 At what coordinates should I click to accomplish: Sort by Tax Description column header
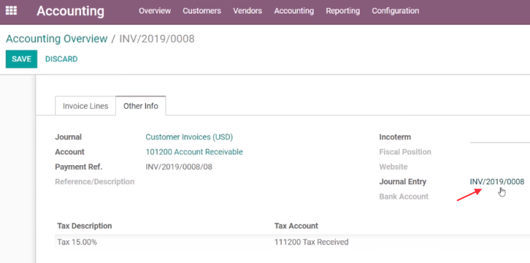[x=85, y=226]
